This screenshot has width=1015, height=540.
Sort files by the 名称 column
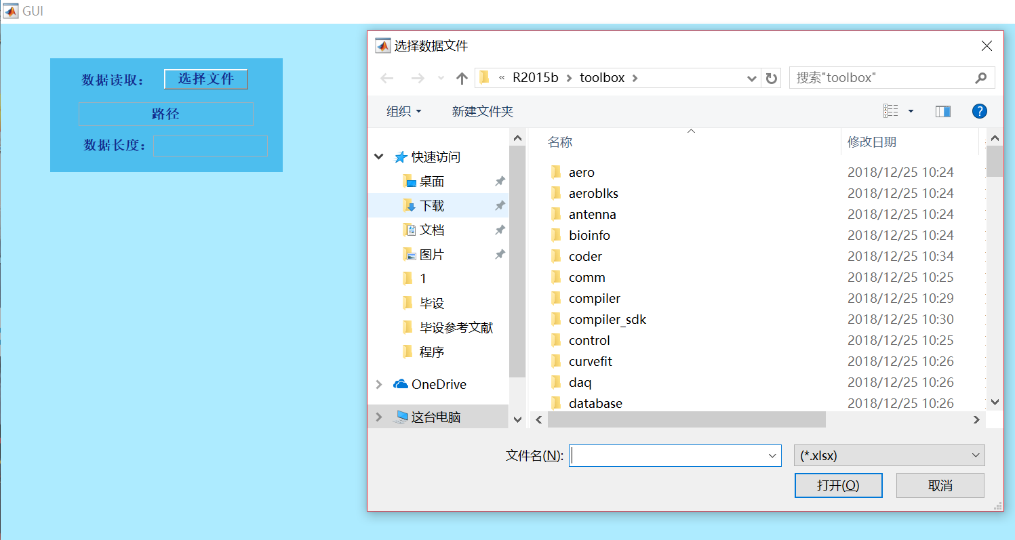coord(560,142)
